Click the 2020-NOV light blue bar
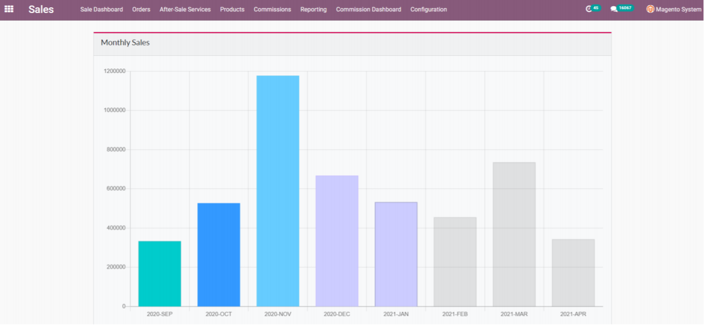 point(278,191)
